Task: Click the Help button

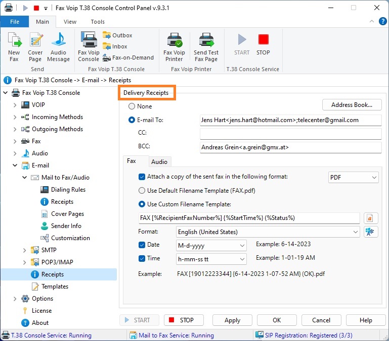Action: [x=366, y=320]
